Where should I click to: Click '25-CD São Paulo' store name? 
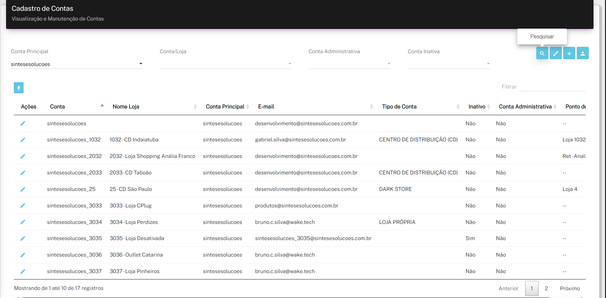(131, 189)
